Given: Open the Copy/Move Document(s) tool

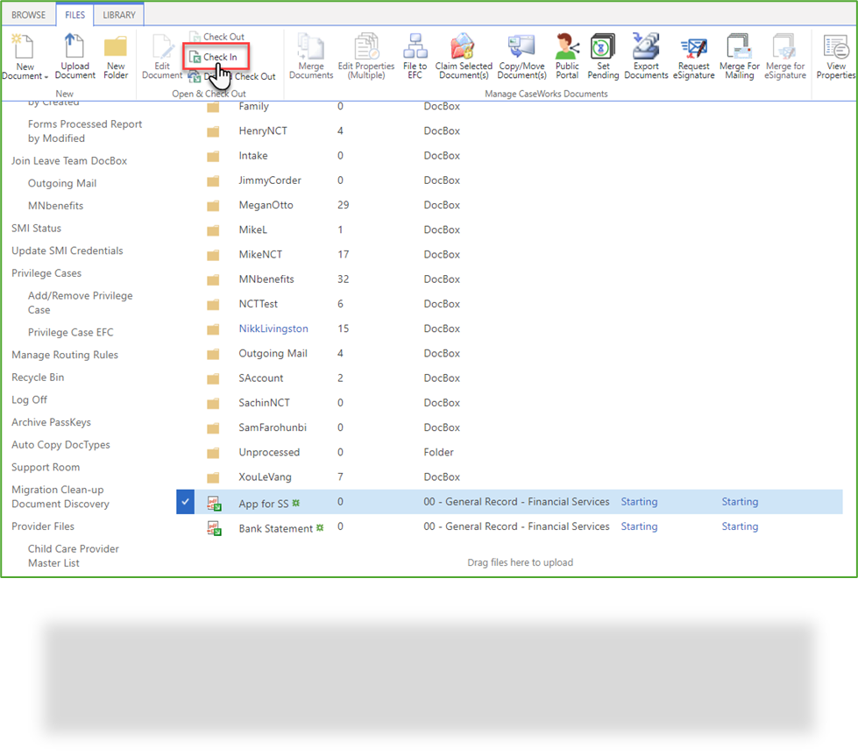Looking at the screenshot, I should pos(521,55).
